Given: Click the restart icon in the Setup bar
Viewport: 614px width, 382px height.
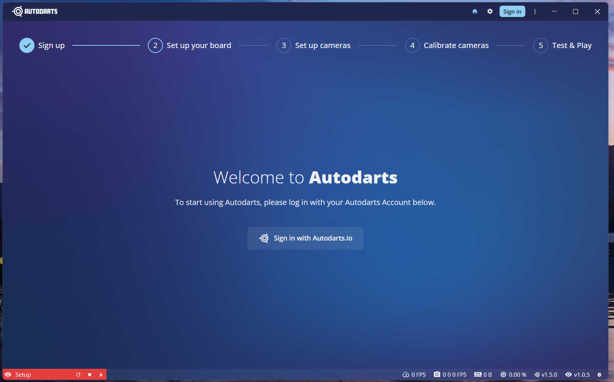Looking at the screenshot, I should pos(78,374).
